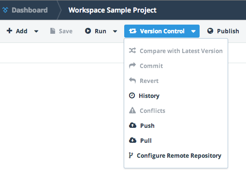This screenshot has height=178, width=246.
Task: Click the Push cloud upload icon
Action: tap(132, 125)
